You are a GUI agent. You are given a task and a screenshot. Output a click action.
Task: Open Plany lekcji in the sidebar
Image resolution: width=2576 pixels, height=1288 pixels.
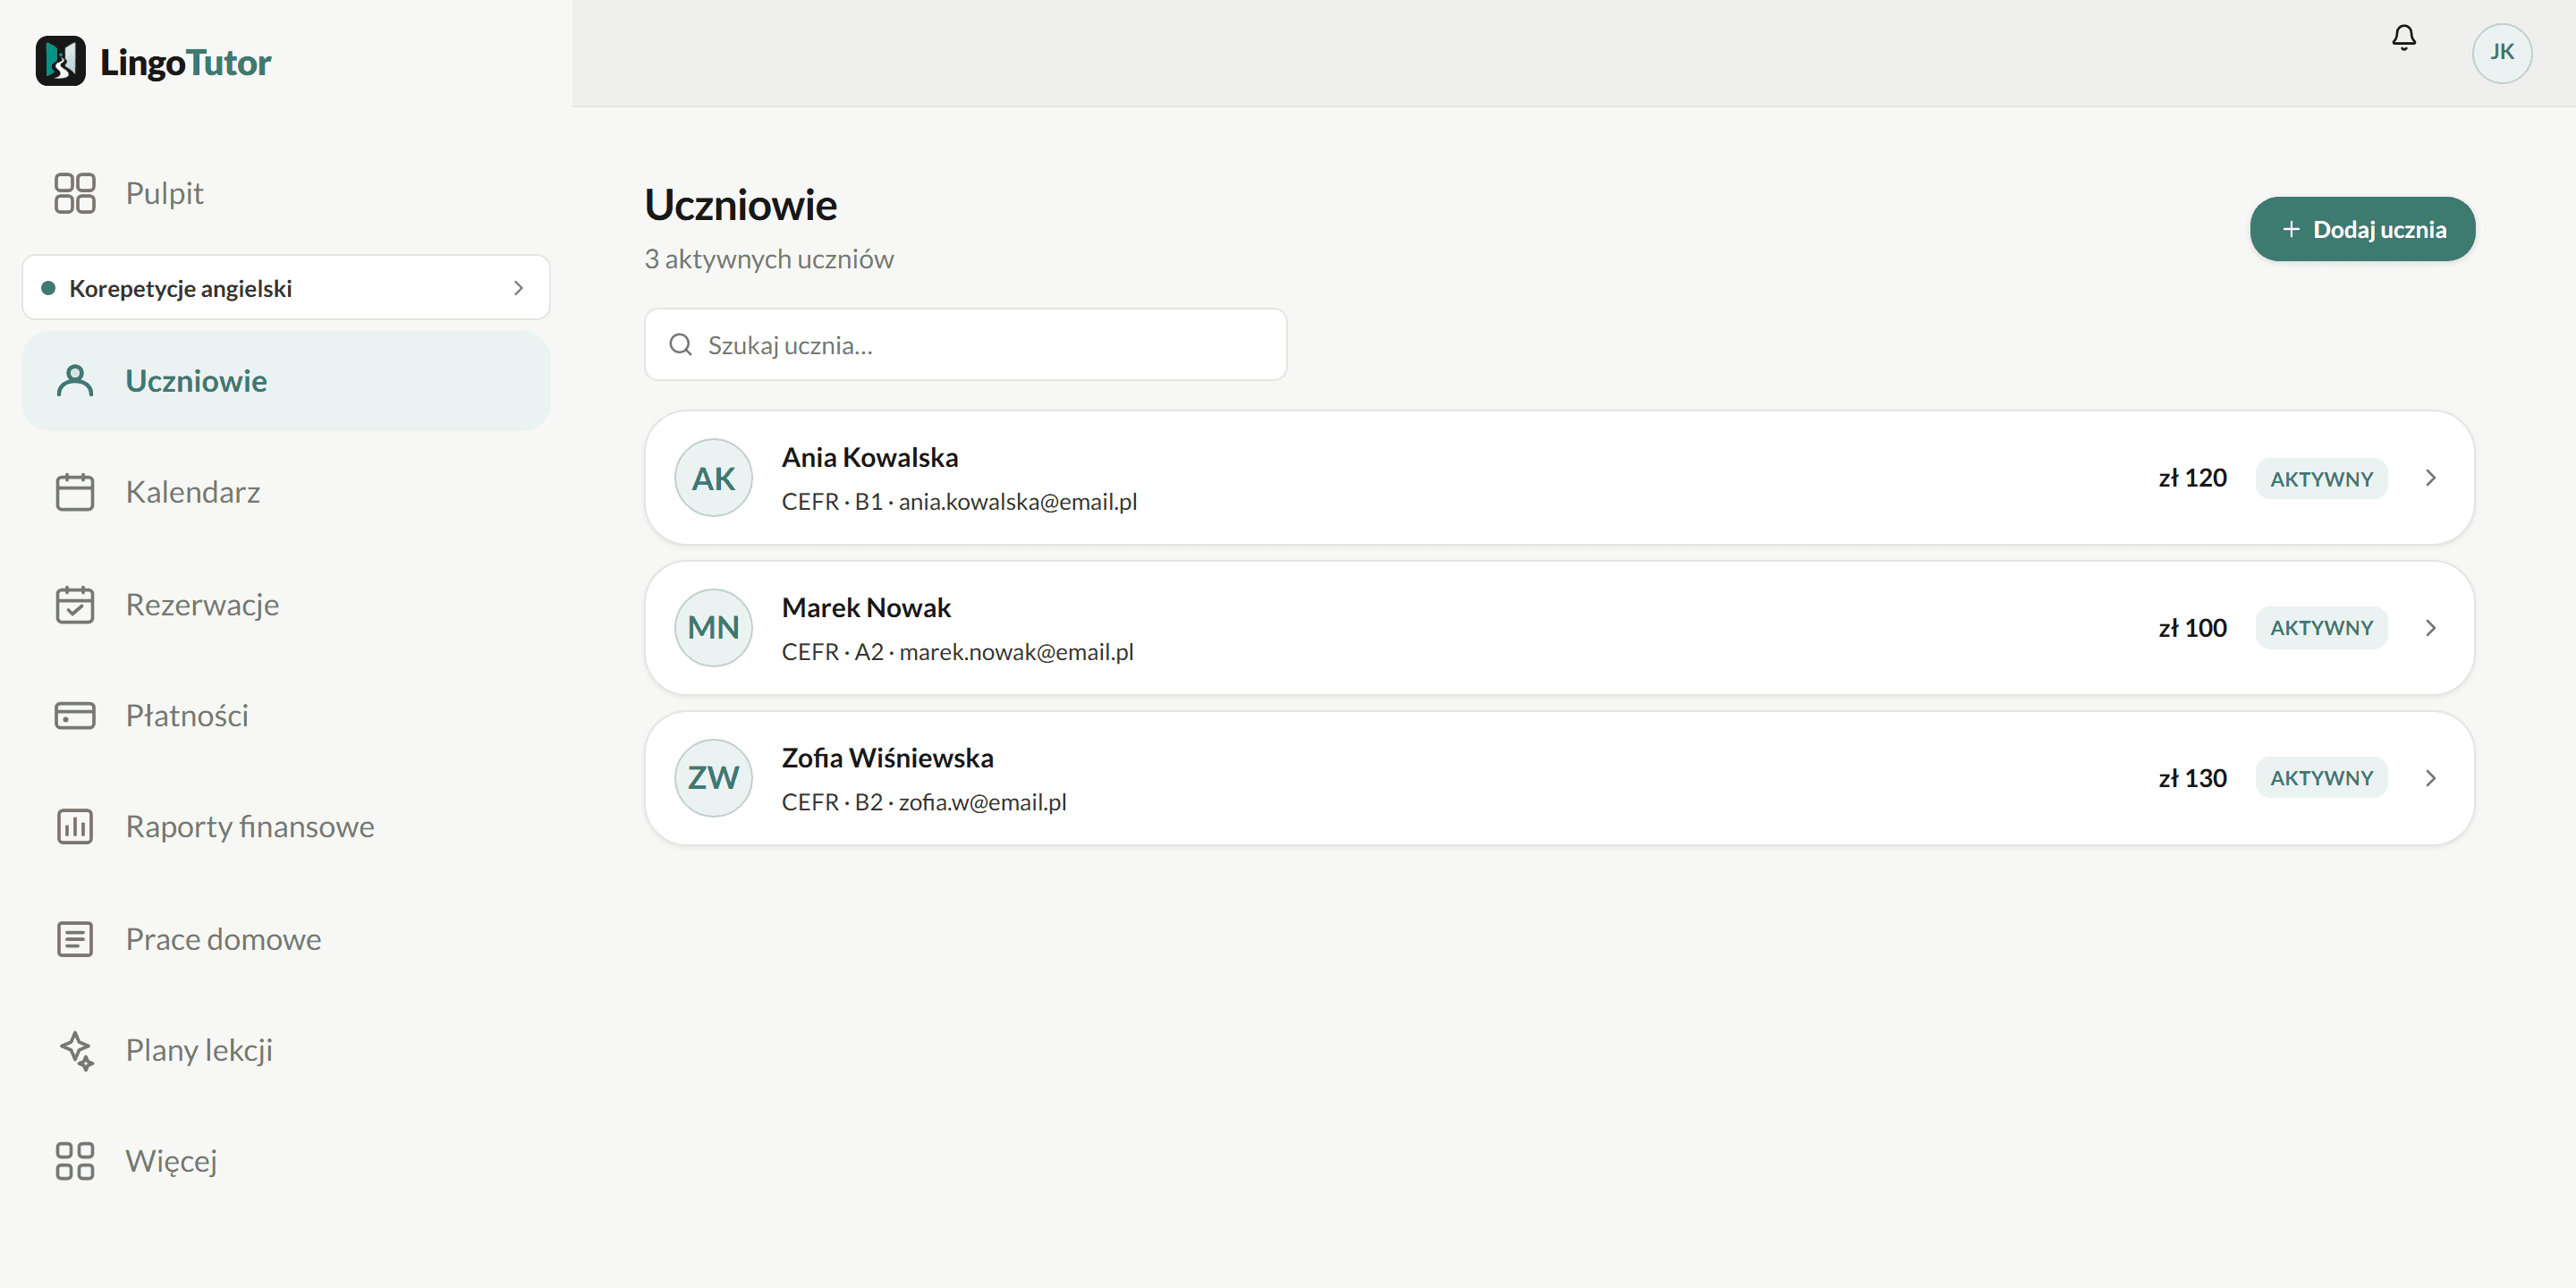pos(286,1050)
